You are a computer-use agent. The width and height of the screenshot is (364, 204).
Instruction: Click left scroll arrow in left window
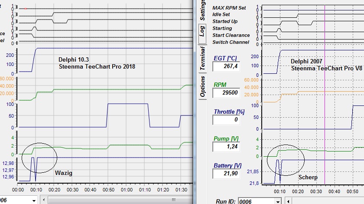tap(44, 200)
